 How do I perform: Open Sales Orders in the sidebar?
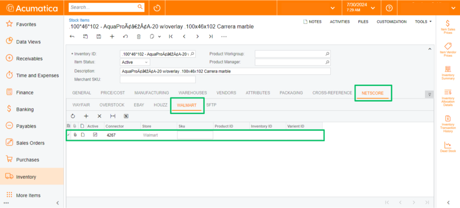click(x=30, y=143)
